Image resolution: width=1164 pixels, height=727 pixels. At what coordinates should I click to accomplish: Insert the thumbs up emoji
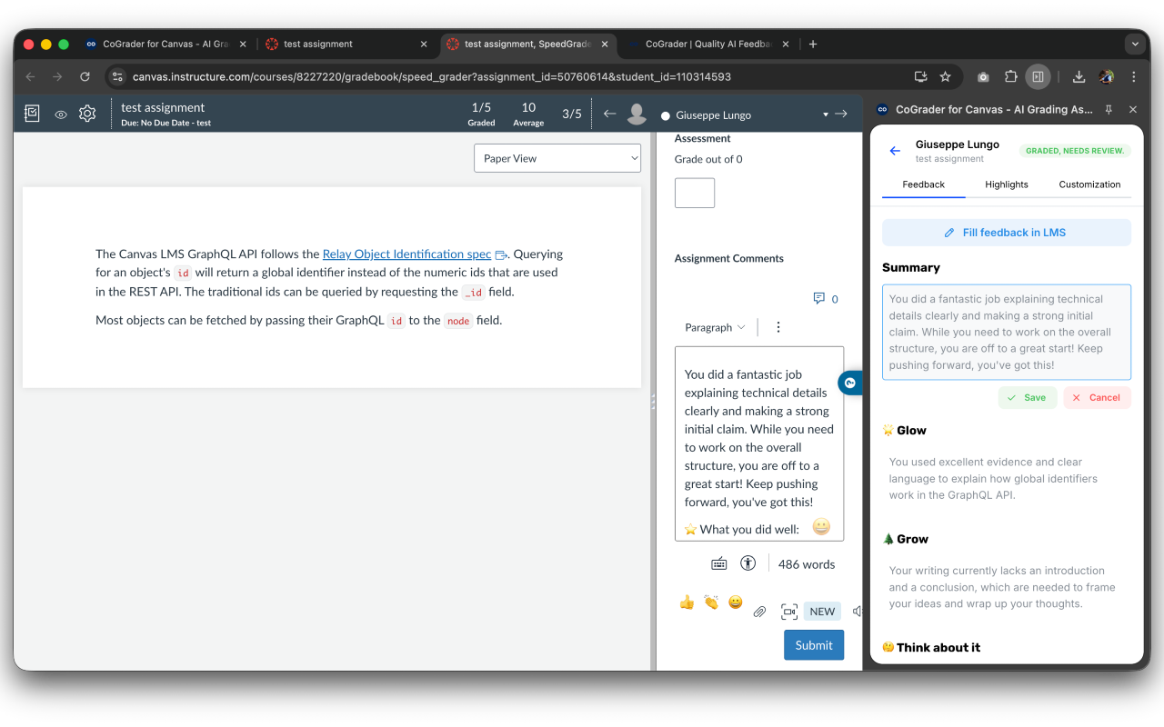click(x=687, y=602)
